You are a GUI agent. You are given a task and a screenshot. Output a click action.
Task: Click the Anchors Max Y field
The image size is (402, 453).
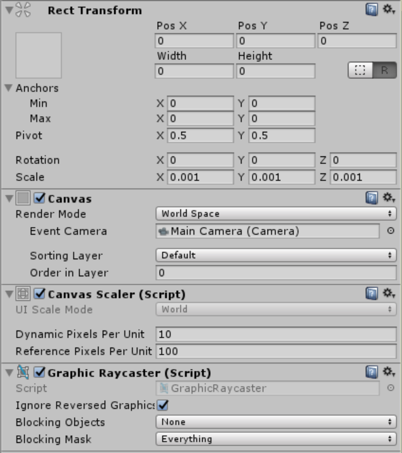(x=281, y=119)
